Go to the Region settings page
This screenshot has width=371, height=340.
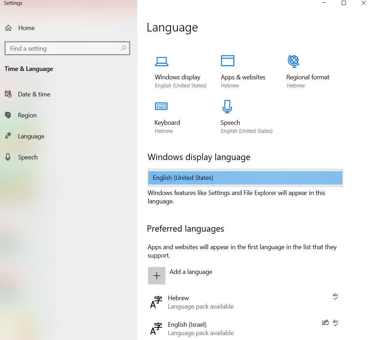[x=27, y=115]
